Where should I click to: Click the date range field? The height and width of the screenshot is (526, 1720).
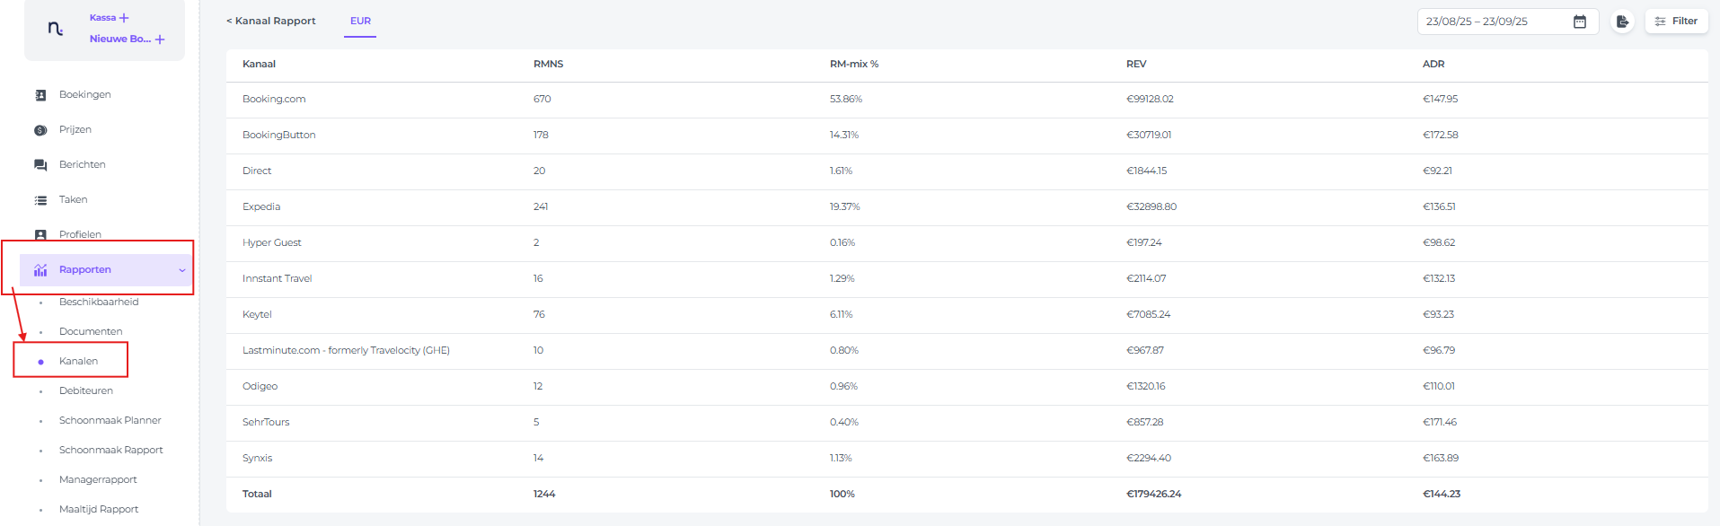point(1491,22)
